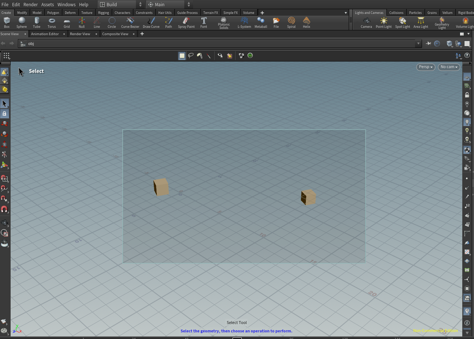Click the Camera shelf tool

coord(366,22)
